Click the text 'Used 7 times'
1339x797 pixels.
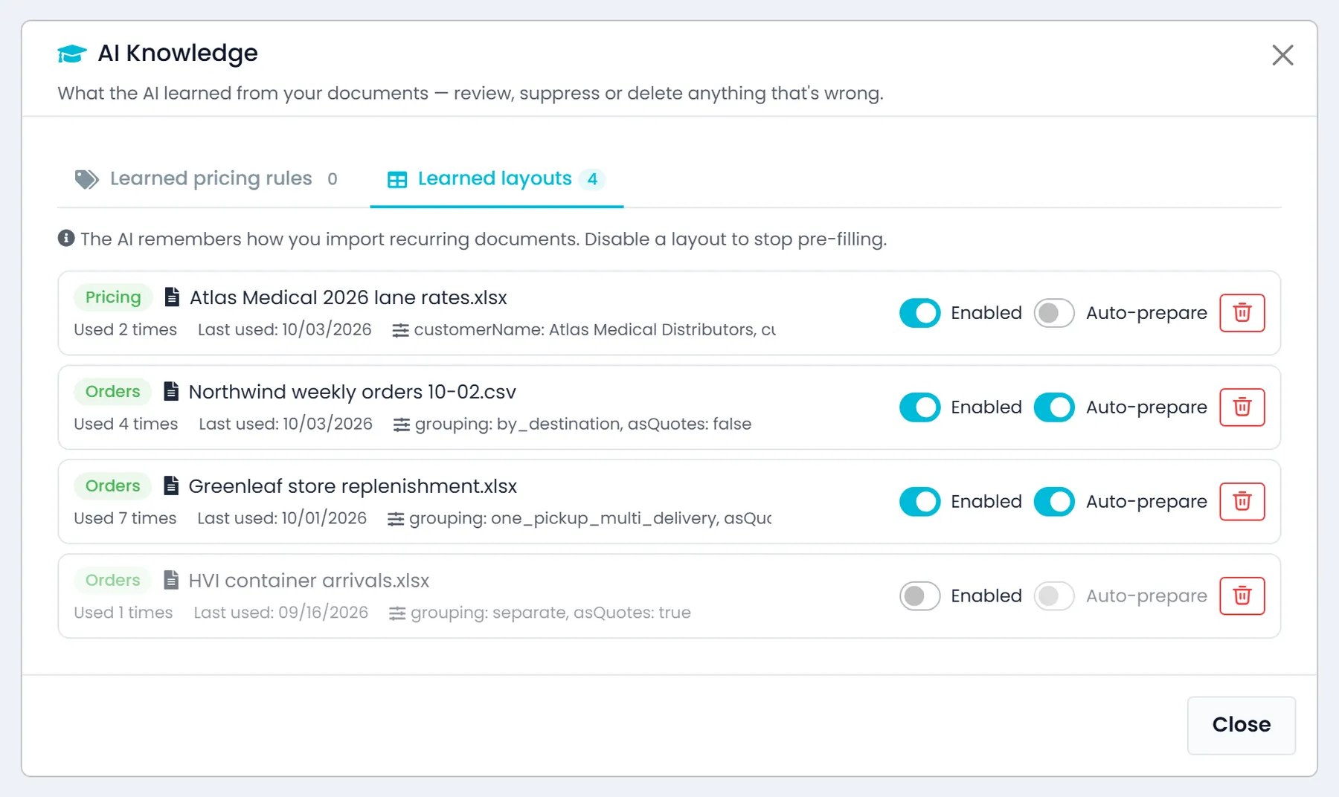click(x=125, y=518)
